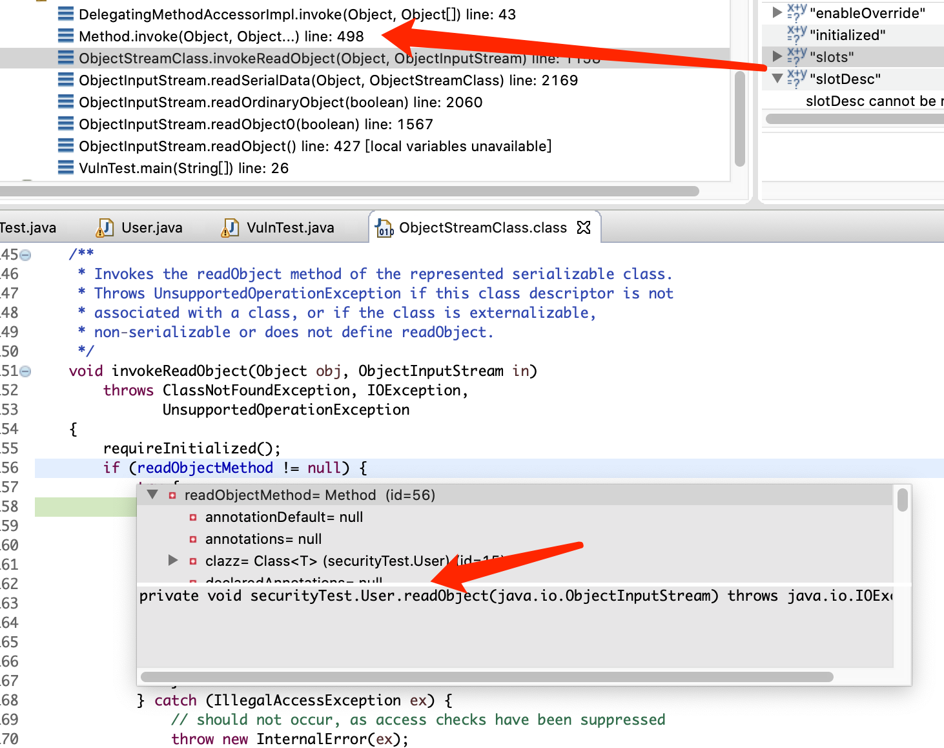Image resolution: width=944 pixels, height=748 pixels.
Task: Select the DelegatingMethodAccessorImpl.invoke stack frame
Action: [297, 14]
